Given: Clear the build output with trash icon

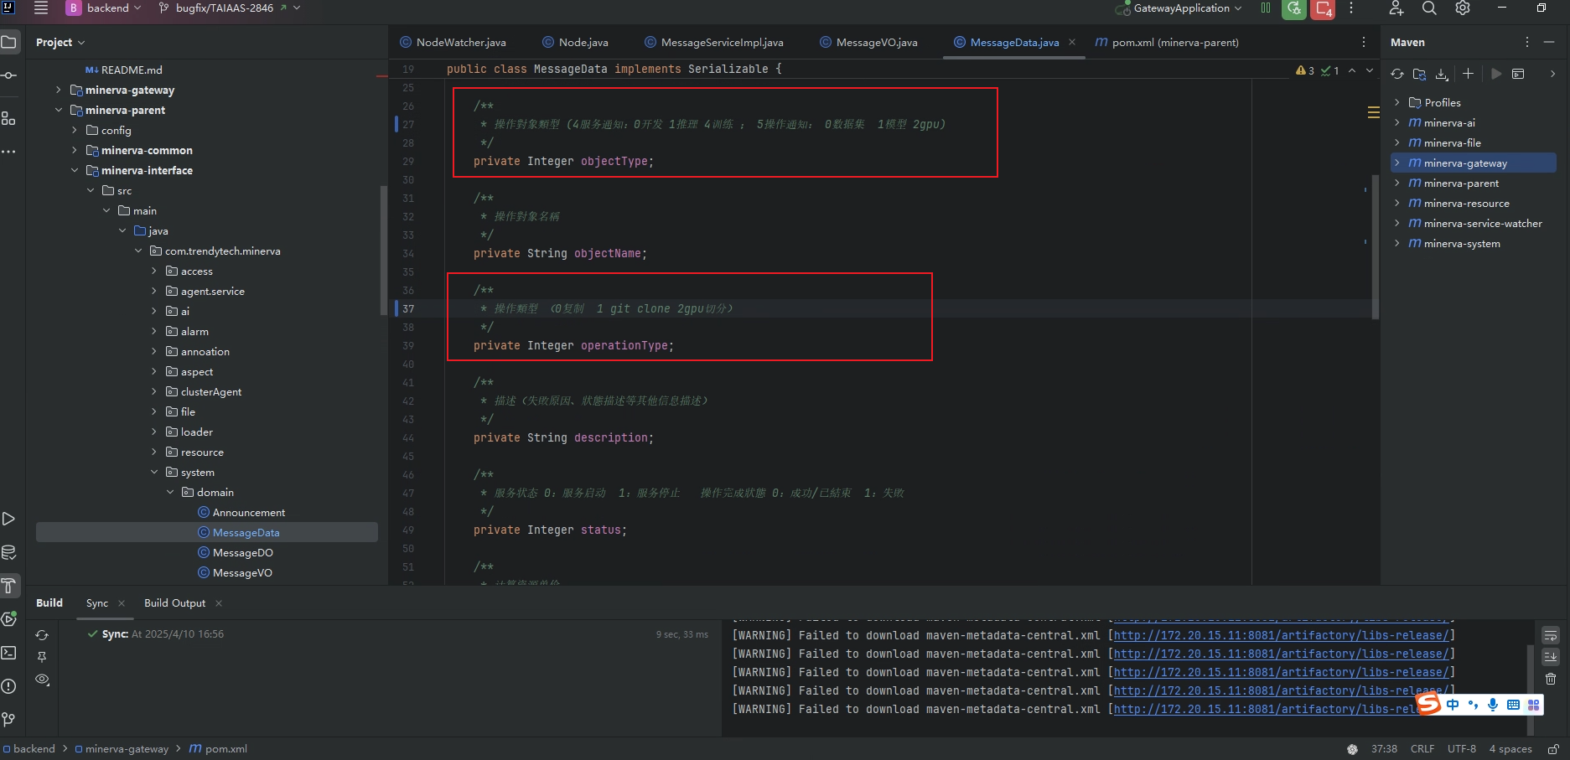Looking at the screenshot, I should (1551, 679).
